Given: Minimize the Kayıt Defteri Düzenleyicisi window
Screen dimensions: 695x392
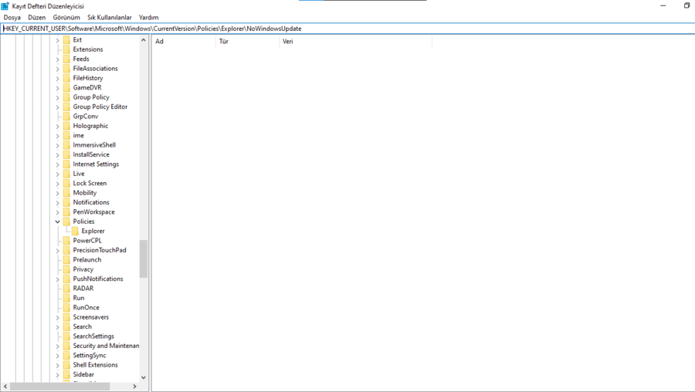Looking at the screenshot, I should (663, 5).
